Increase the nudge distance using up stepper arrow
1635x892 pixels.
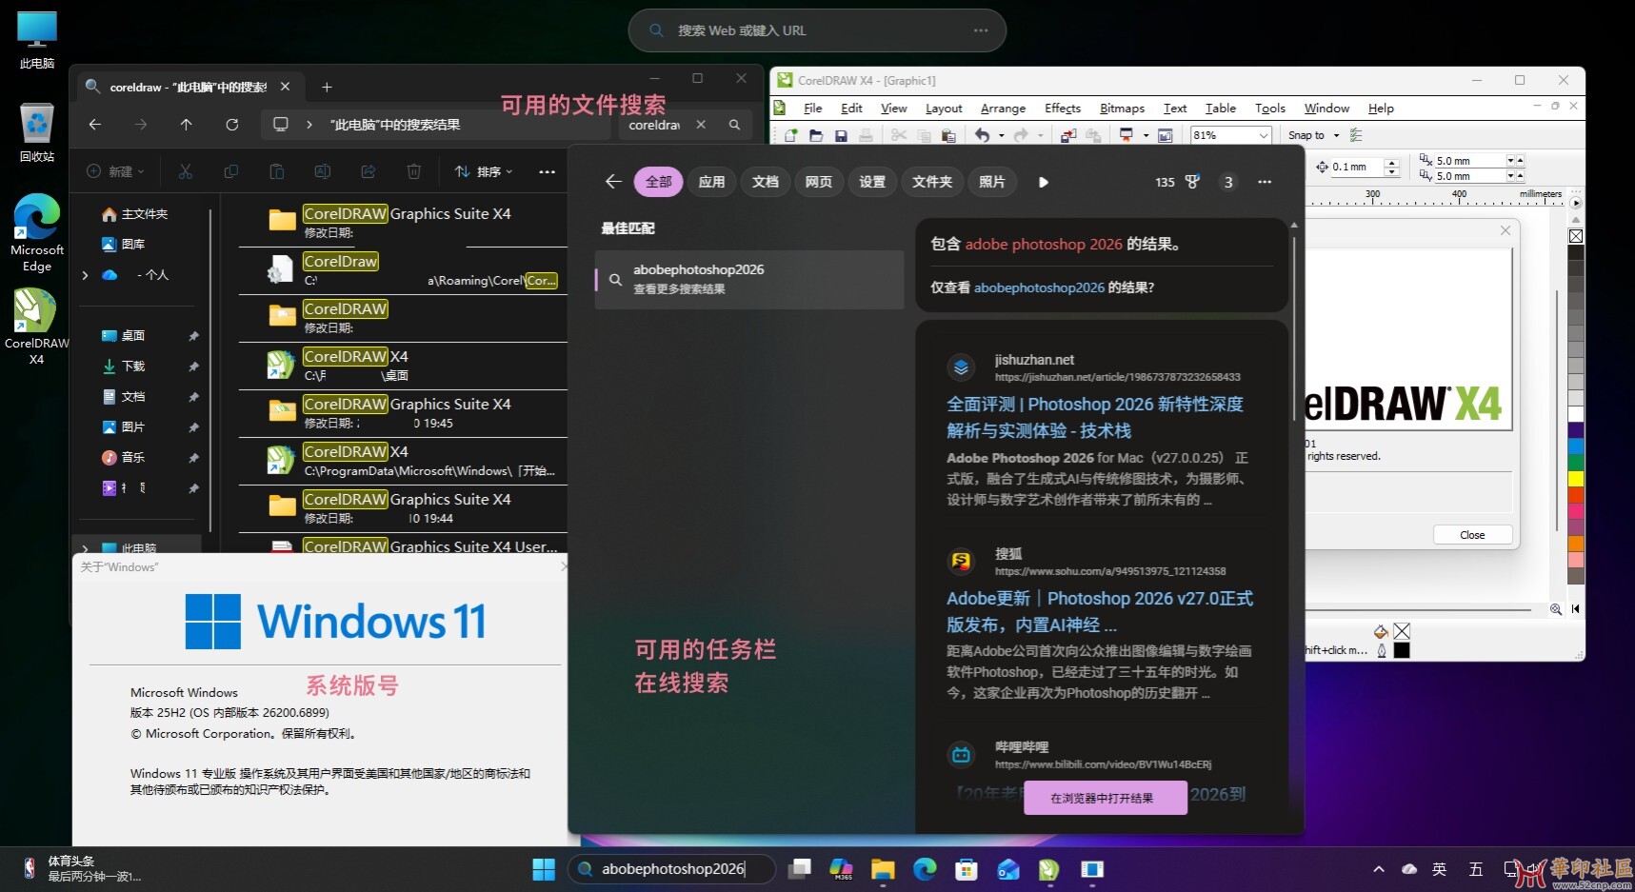pyautogui.click(x=1392, y=164)
